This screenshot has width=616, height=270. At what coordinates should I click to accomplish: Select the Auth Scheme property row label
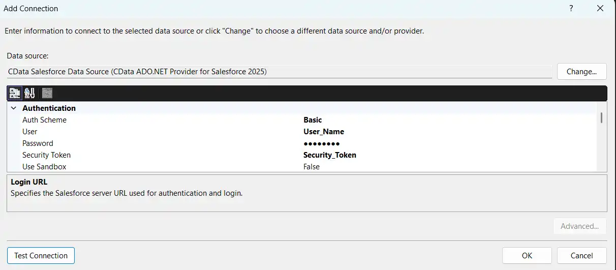tap(44, 120)
